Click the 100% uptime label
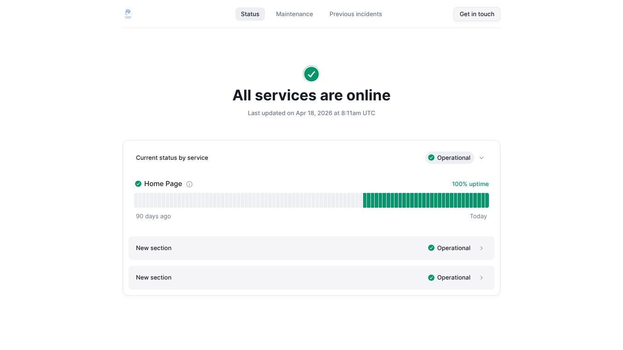The width and height of the screenshot is (623, 350). pos(470,184)
